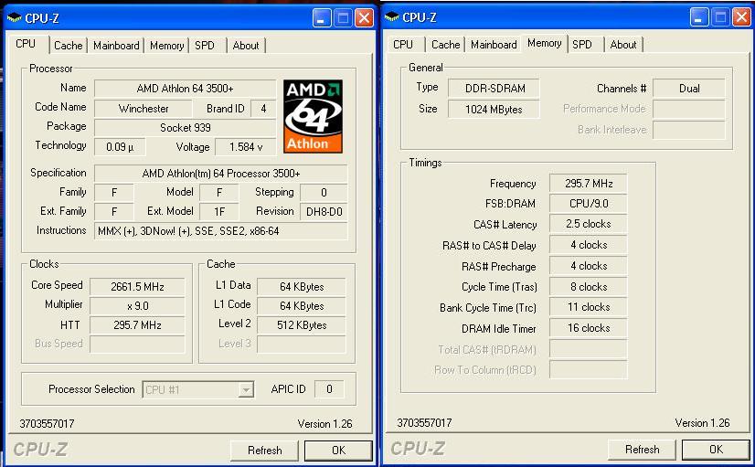Click OK in the right CPU-Z window

pos(716,450)
